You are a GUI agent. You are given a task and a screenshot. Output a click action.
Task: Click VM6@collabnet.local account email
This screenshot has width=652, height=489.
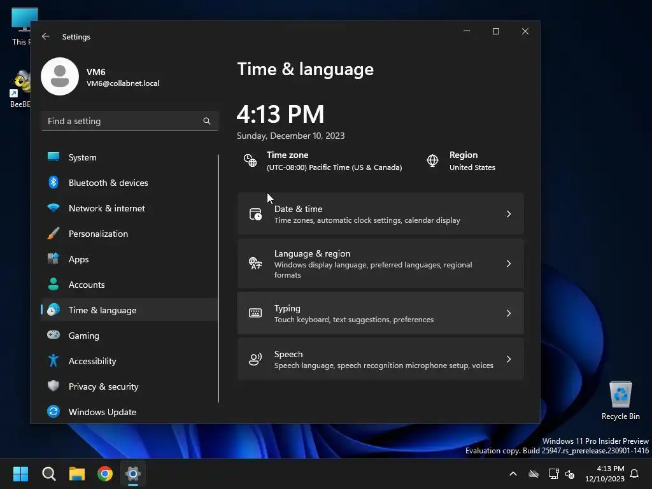coord(123,83)
